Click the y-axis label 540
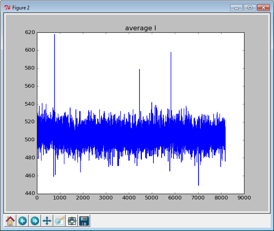The height and width of the screenshot is (231, 274). pos(30,104)
